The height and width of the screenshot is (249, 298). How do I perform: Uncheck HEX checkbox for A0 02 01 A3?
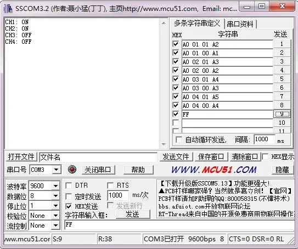(176, 62)
